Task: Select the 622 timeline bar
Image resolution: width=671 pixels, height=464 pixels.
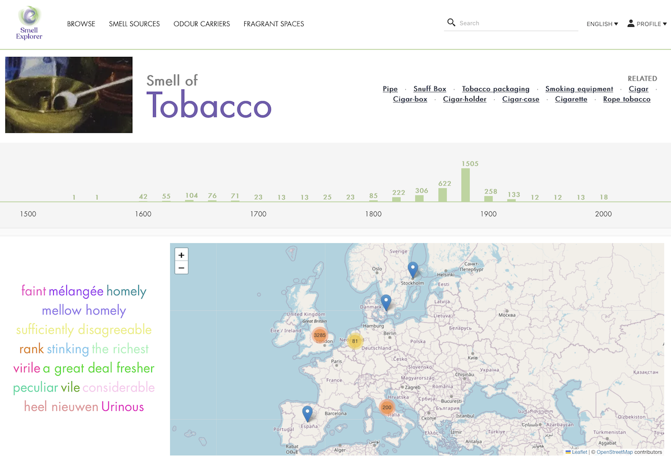Action: click(443, 195)
